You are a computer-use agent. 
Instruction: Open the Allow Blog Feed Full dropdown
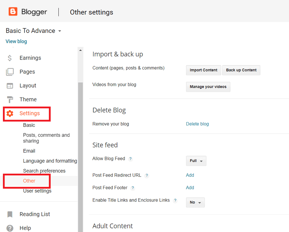(x=196, y=161)
